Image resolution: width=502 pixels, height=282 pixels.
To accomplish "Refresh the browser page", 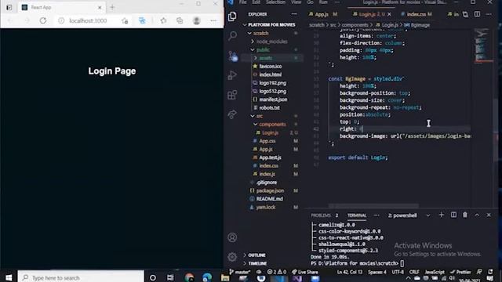I will (43, 21).
